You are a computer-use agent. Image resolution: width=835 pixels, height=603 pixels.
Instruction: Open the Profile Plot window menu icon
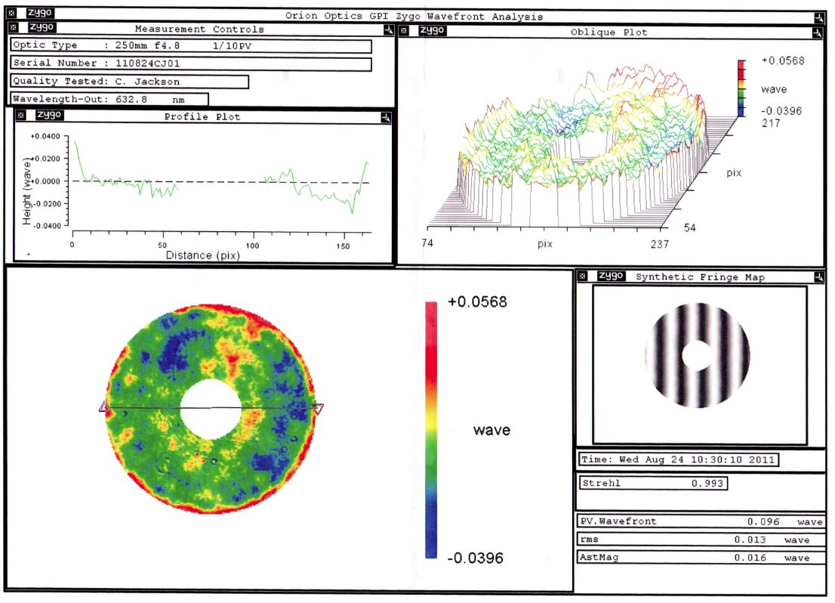pyautogui.click(x=21, y=115)
